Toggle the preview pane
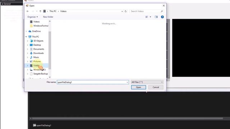This screenshot has width=230, height=129. tap(156, 17)
